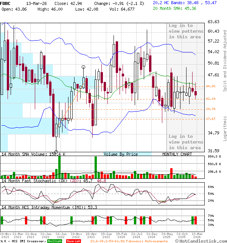The height and width of the screenshot is (243, 227).
Task: Click the green Bullish legend swatch
Action: click(x=54, y=241)
